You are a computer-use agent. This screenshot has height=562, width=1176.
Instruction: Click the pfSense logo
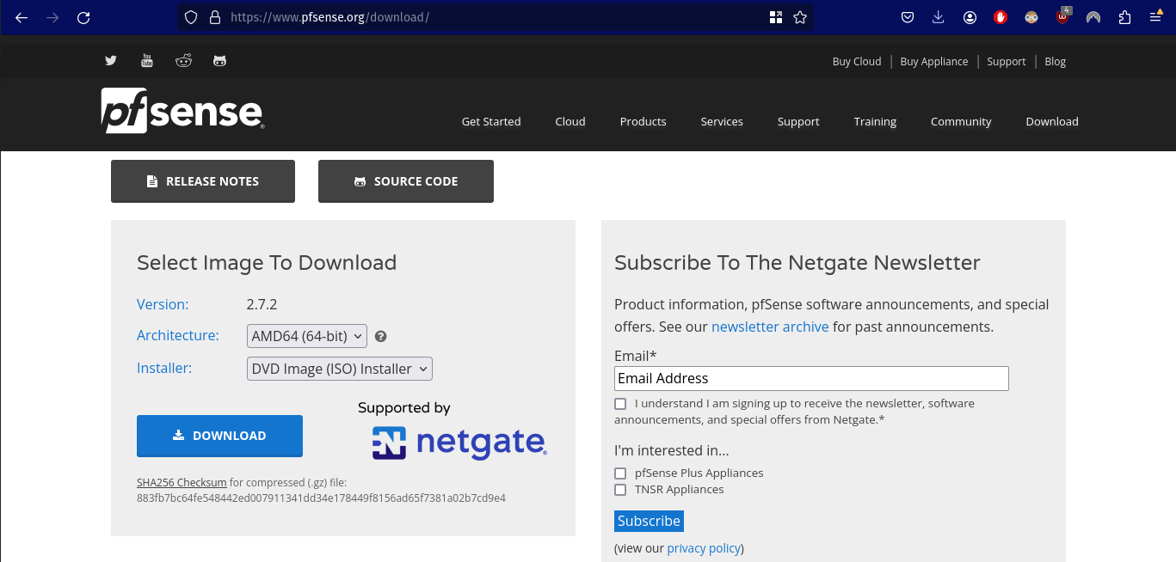coord(182,111)
